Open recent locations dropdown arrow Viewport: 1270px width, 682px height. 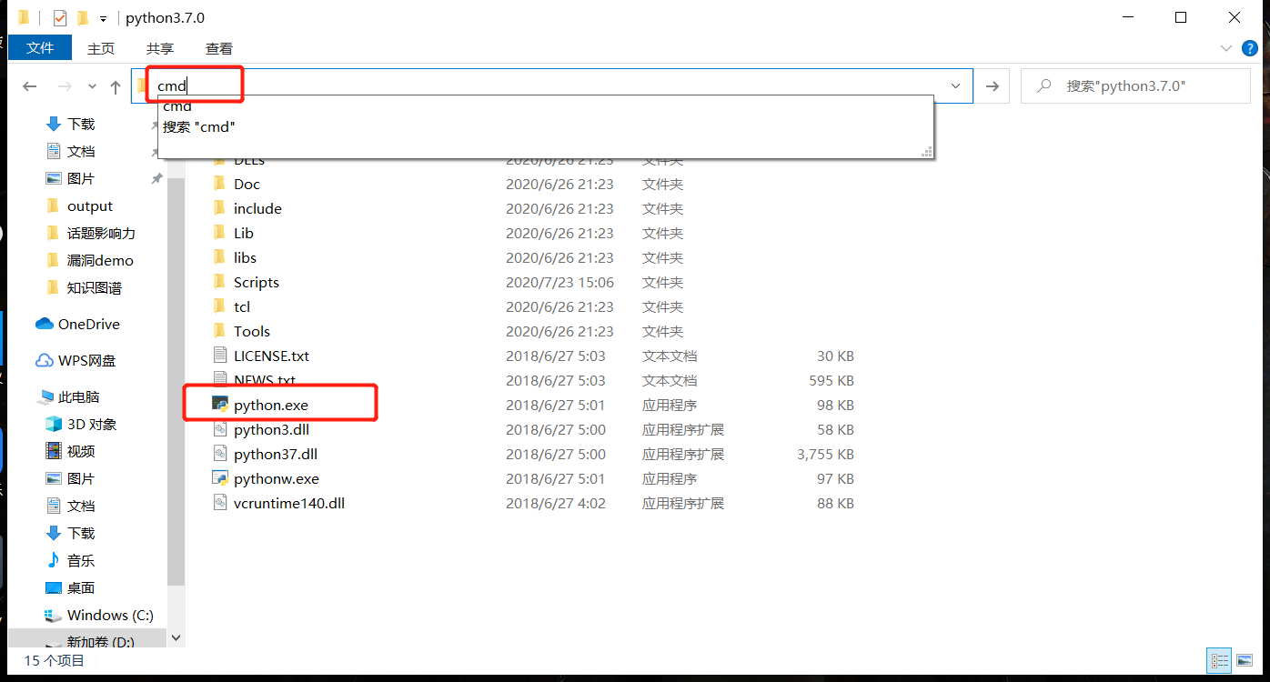92,86
